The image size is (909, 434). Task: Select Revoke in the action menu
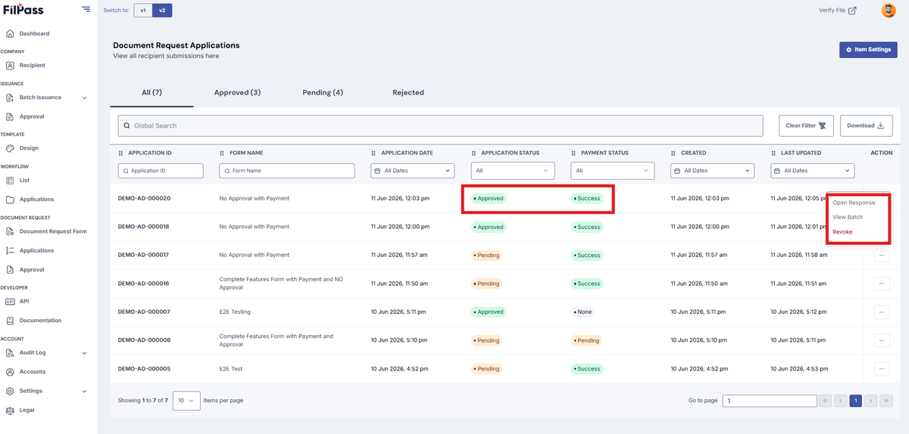tap(842, 231)
